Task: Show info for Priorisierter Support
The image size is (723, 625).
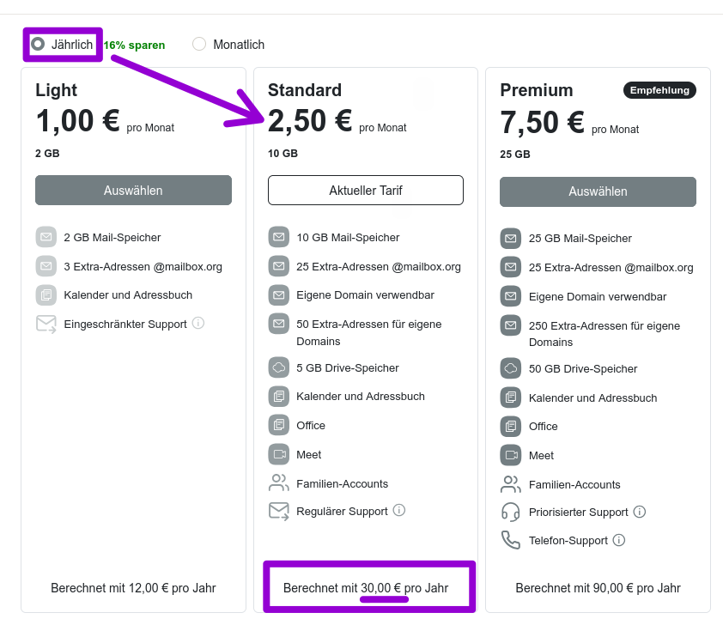Action: [x=640, y=512]
